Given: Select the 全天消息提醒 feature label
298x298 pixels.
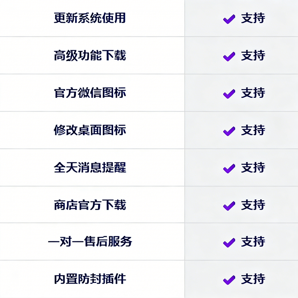Looking at the screenshot, I should [90, 168].
